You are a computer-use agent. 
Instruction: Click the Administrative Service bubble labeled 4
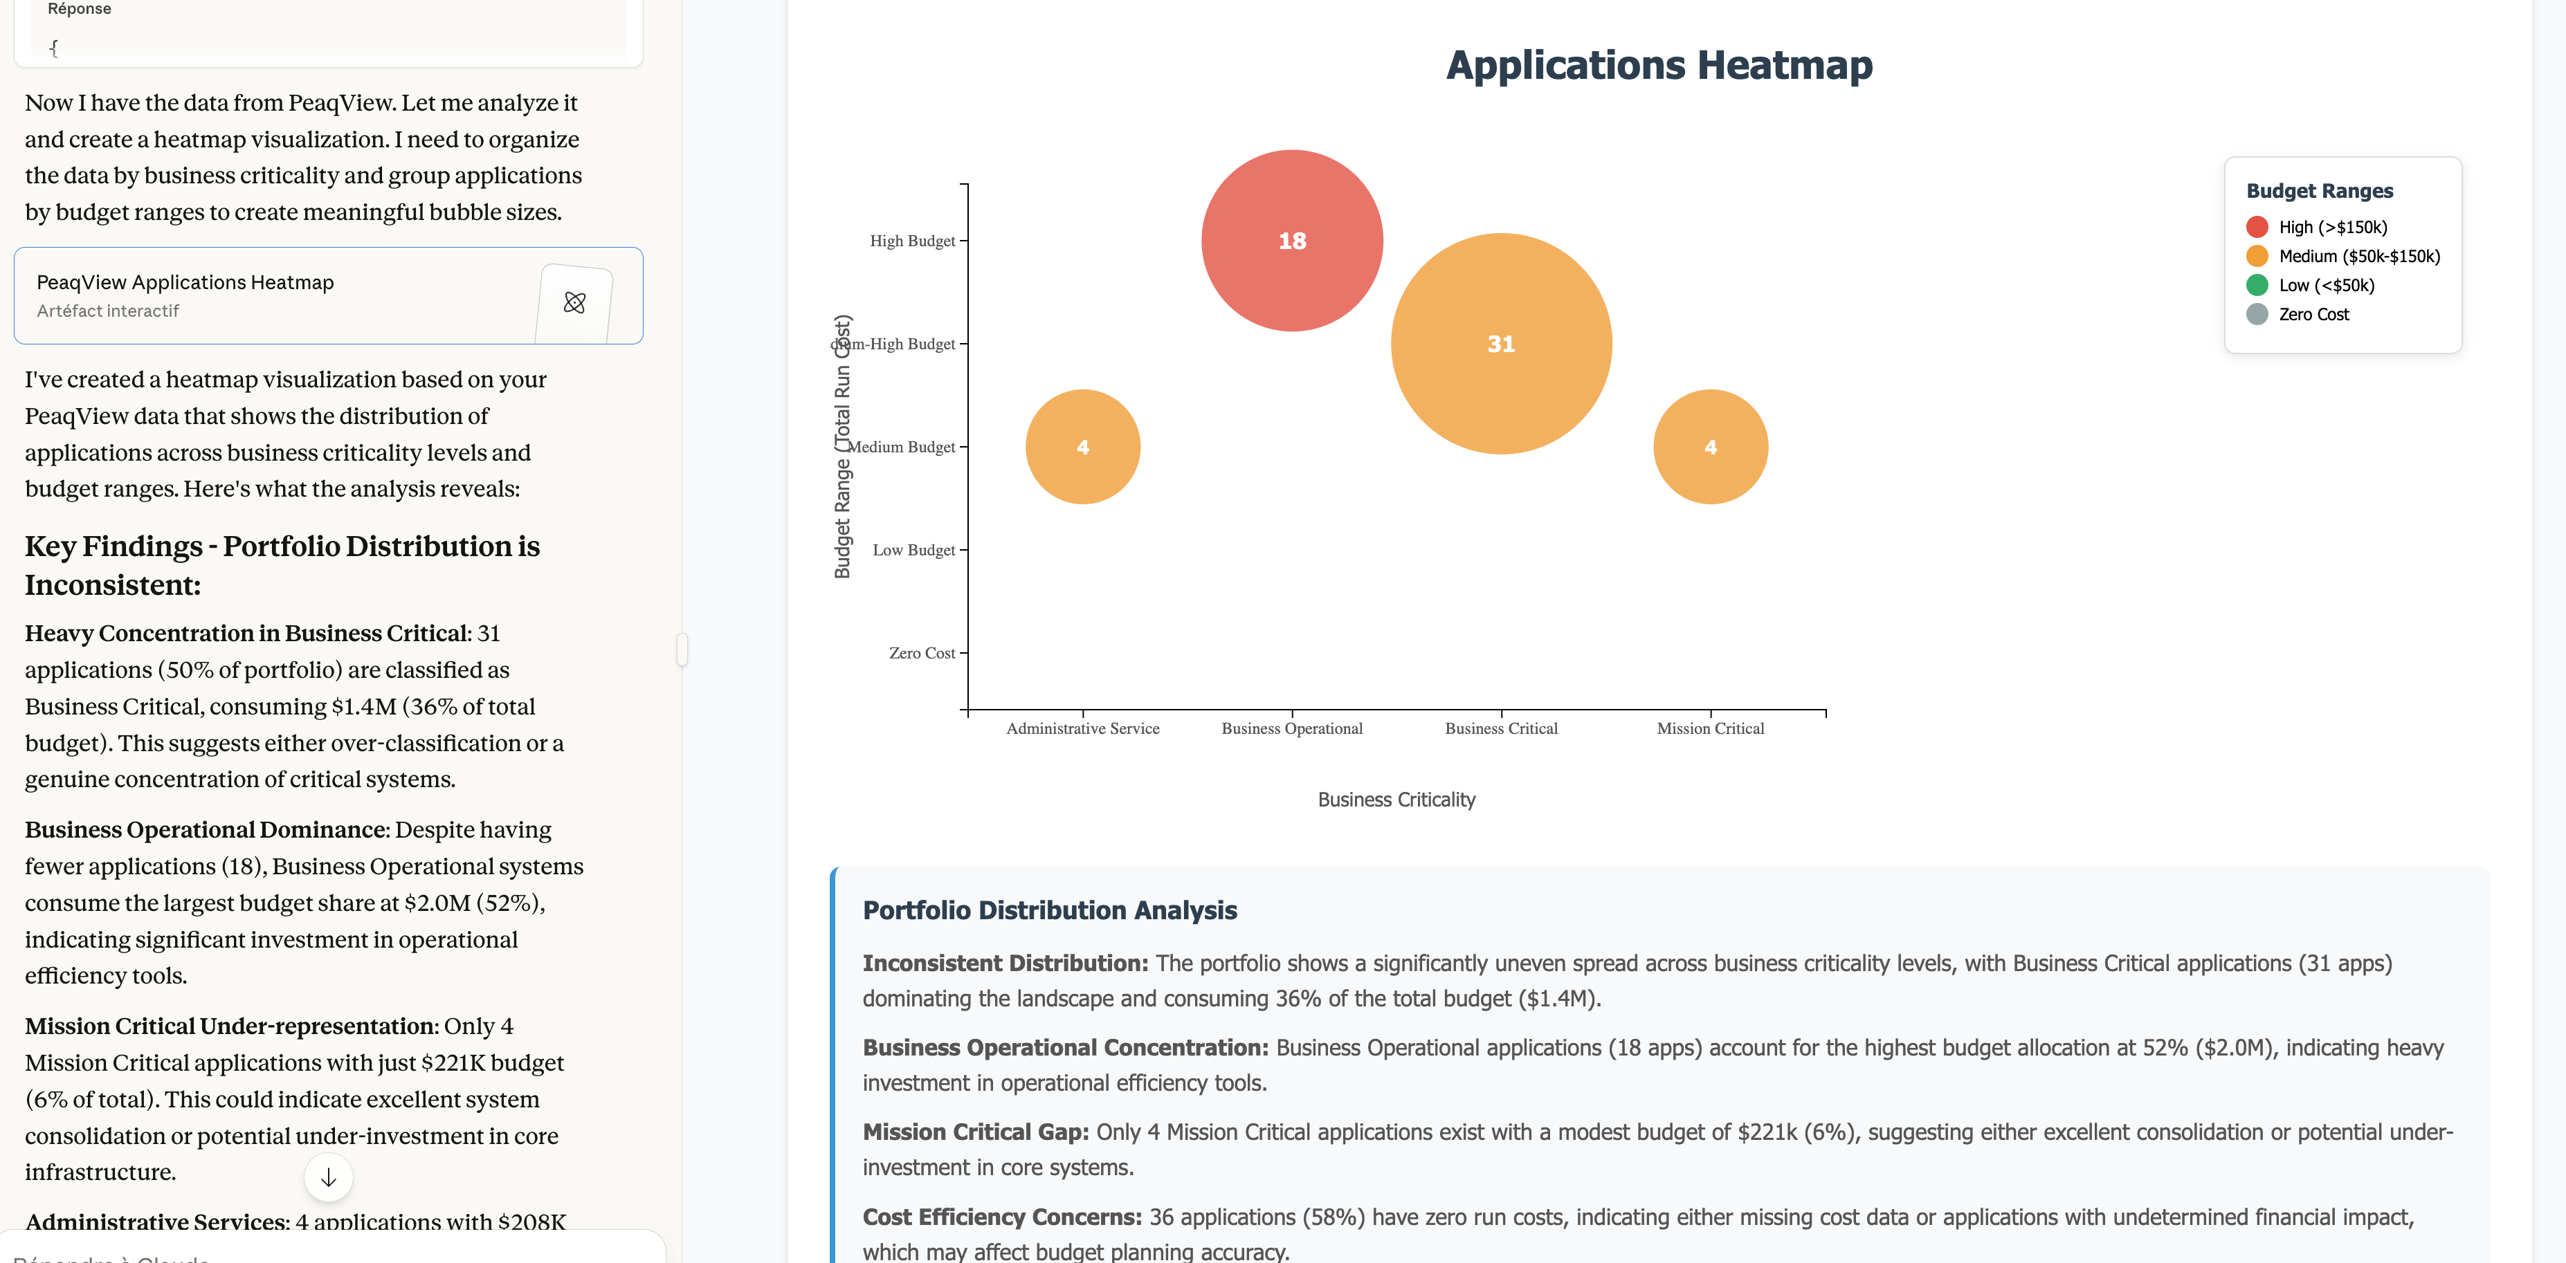1082,447
